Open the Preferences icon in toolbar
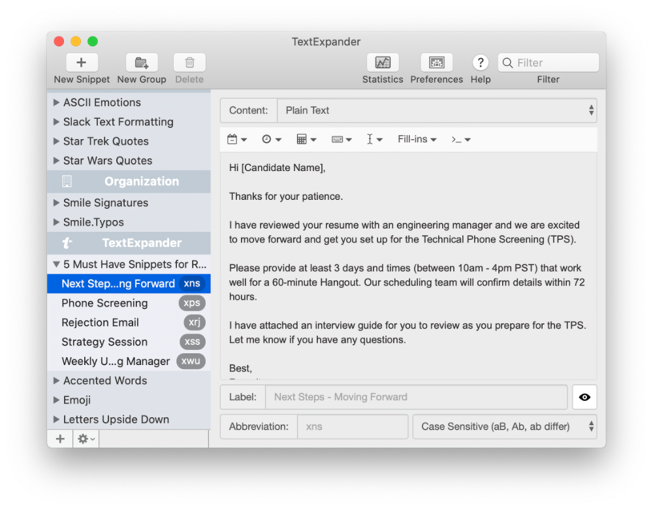Screen dimensions: 653x510 click(x=436, y=63)
